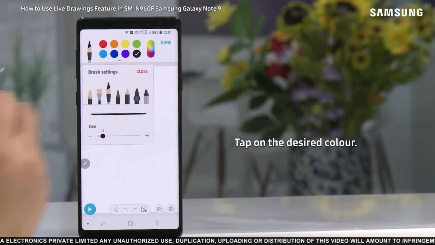
Task: Click the brush Size slider handle
Action: tap(103, 136)
